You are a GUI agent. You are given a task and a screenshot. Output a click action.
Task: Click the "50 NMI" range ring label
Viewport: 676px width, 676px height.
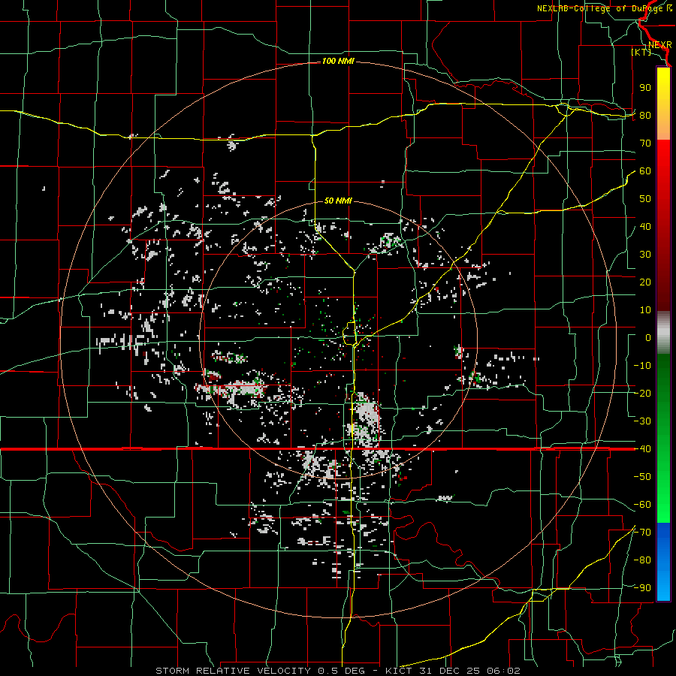[338, 201]
